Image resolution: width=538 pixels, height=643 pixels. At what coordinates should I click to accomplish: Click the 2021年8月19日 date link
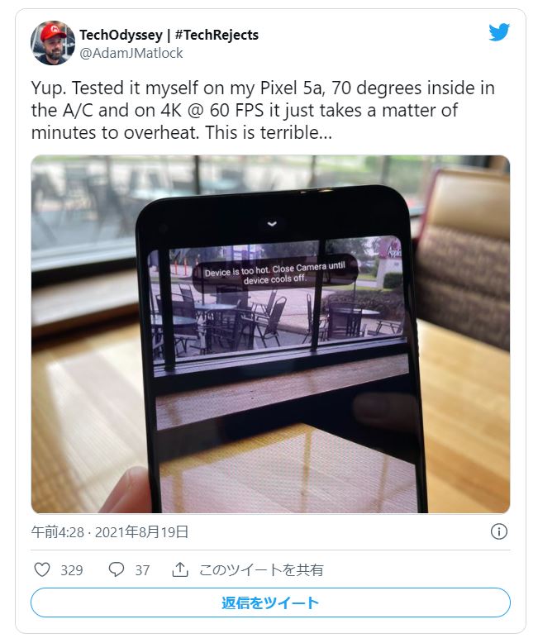[x=141, y=532]
